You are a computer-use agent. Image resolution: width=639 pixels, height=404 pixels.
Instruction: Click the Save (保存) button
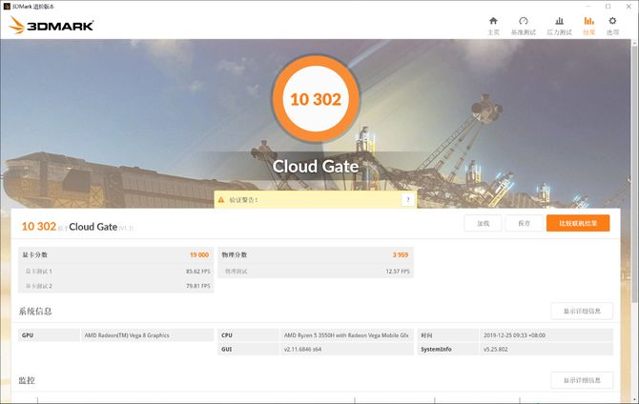point(525,223)
